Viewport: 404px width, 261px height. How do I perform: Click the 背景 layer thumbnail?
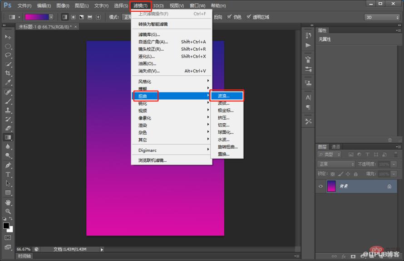331,186
